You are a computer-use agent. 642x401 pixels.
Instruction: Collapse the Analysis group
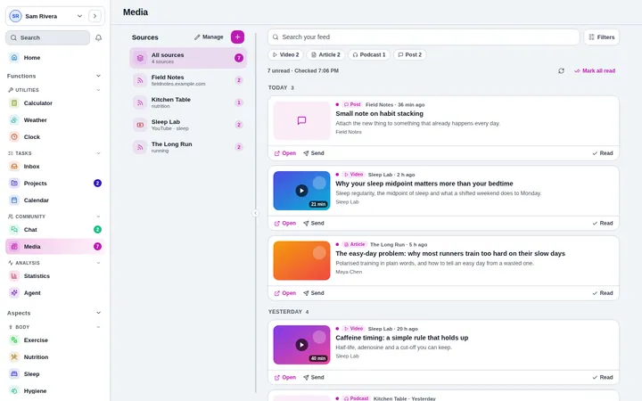coord(98,263)
